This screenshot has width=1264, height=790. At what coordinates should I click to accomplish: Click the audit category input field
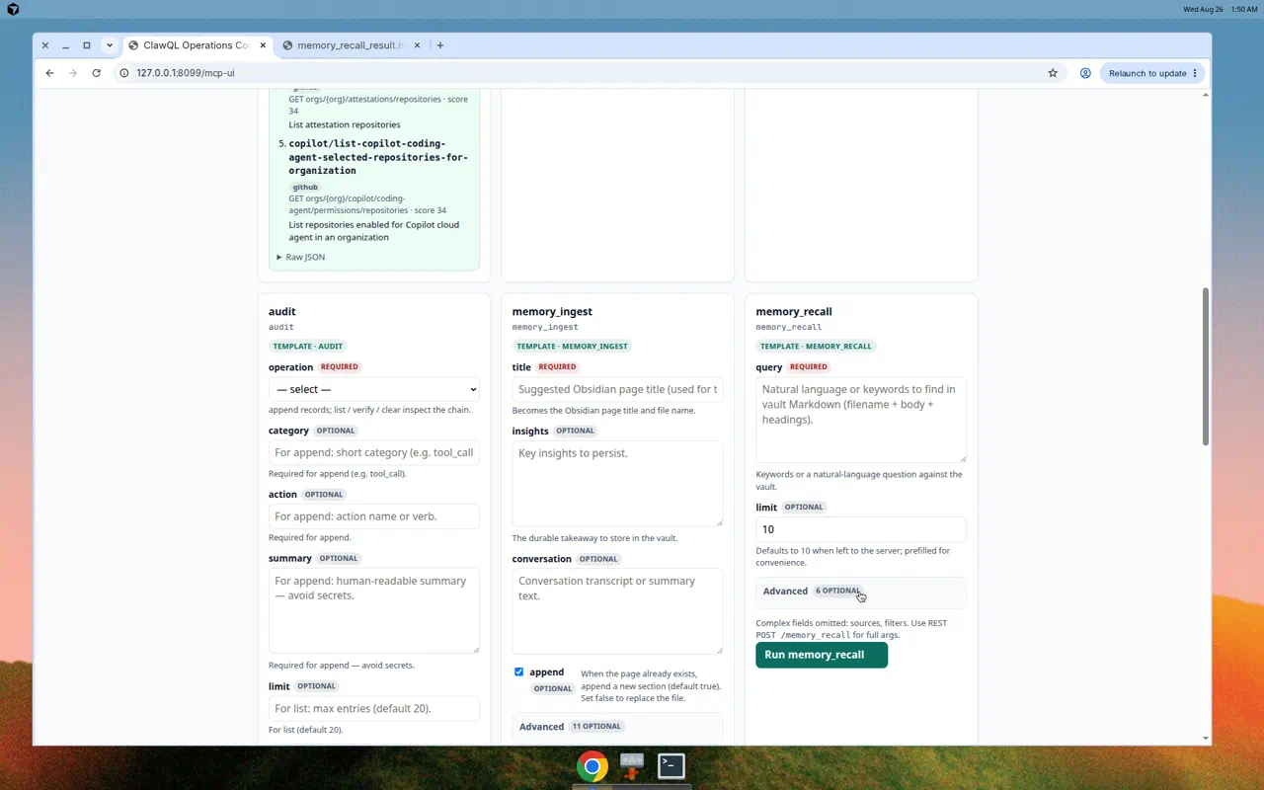coord(374,452)
